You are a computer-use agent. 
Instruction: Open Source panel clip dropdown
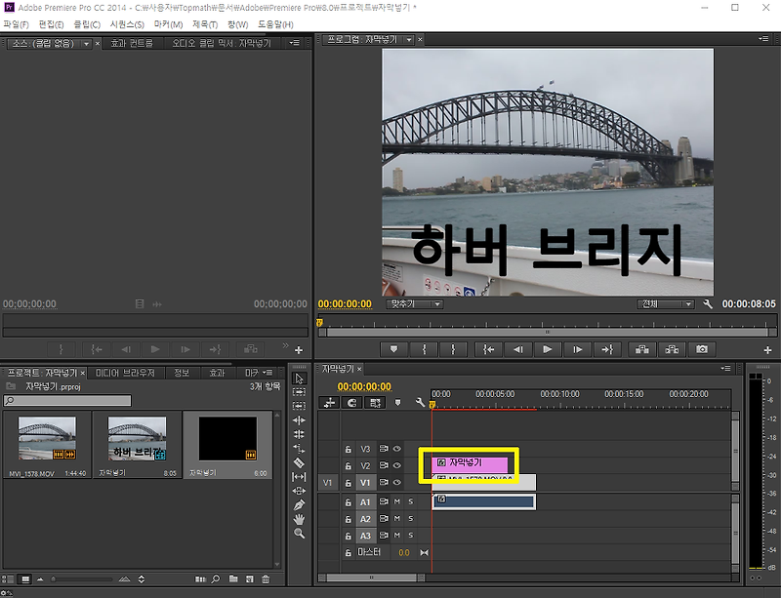pos(86,44)
